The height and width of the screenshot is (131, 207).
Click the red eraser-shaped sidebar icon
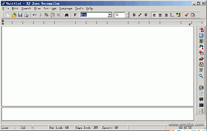201,59
